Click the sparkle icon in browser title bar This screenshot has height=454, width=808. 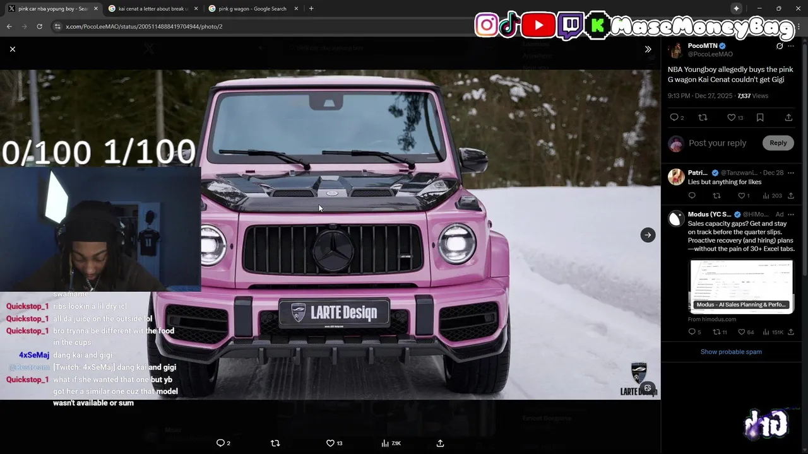click(736, 8)
